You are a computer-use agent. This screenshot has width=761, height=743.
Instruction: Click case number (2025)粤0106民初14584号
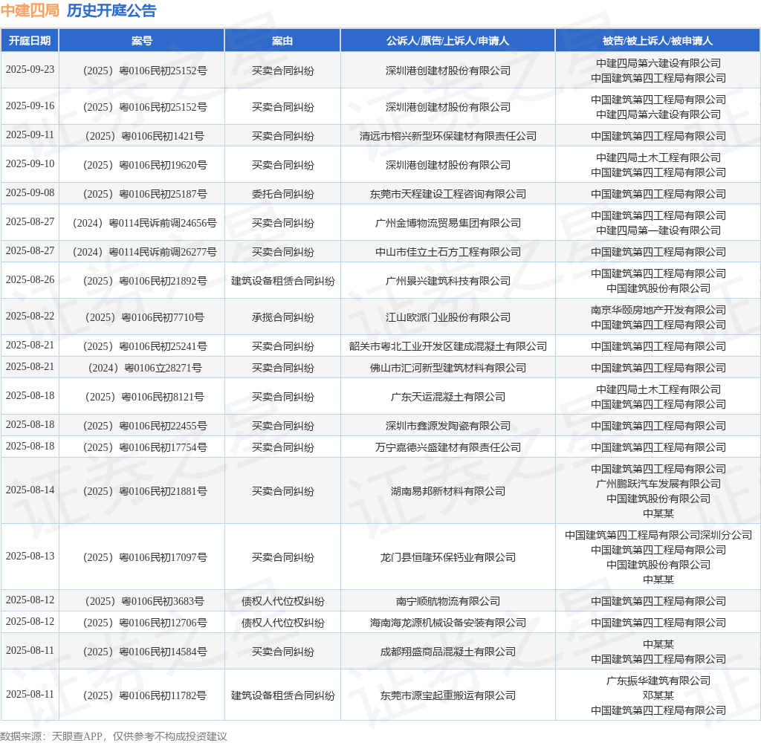click(145, 652)
